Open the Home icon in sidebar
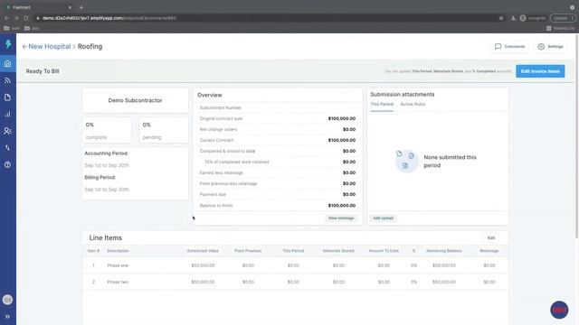The width and height of the screenshot is (579, 325). (8, 64)
